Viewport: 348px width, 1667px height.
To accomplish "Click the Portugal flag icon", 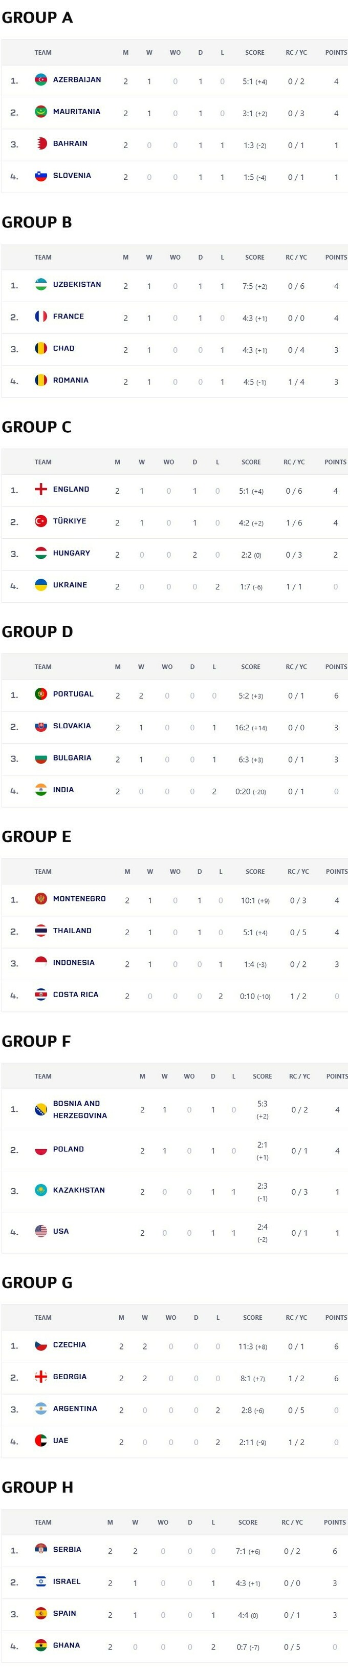I will point(41,694).
